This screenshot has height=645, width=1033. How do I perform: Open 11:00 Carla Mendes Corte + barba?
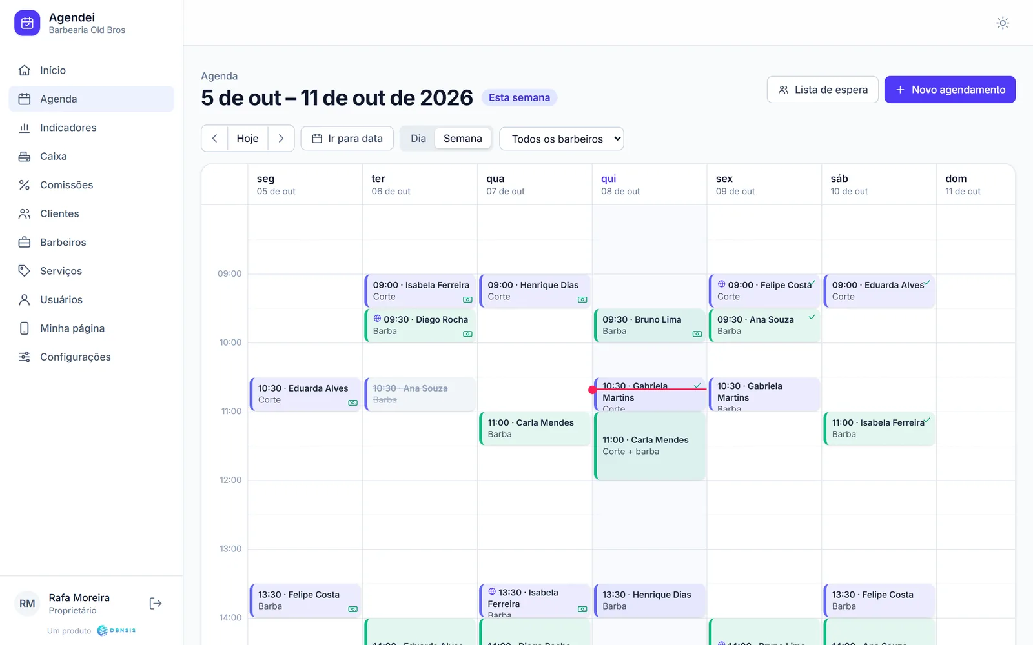(x=649, y=446)
